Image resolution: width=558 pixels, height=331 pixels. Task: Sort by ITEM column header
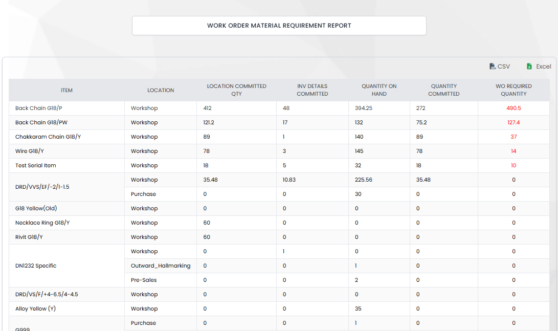pyautogui.click(x=66, y=90)
